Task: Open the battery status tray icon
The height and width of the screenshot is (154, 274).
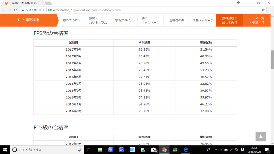Action: pyautogui.click(x=226, y=150)
